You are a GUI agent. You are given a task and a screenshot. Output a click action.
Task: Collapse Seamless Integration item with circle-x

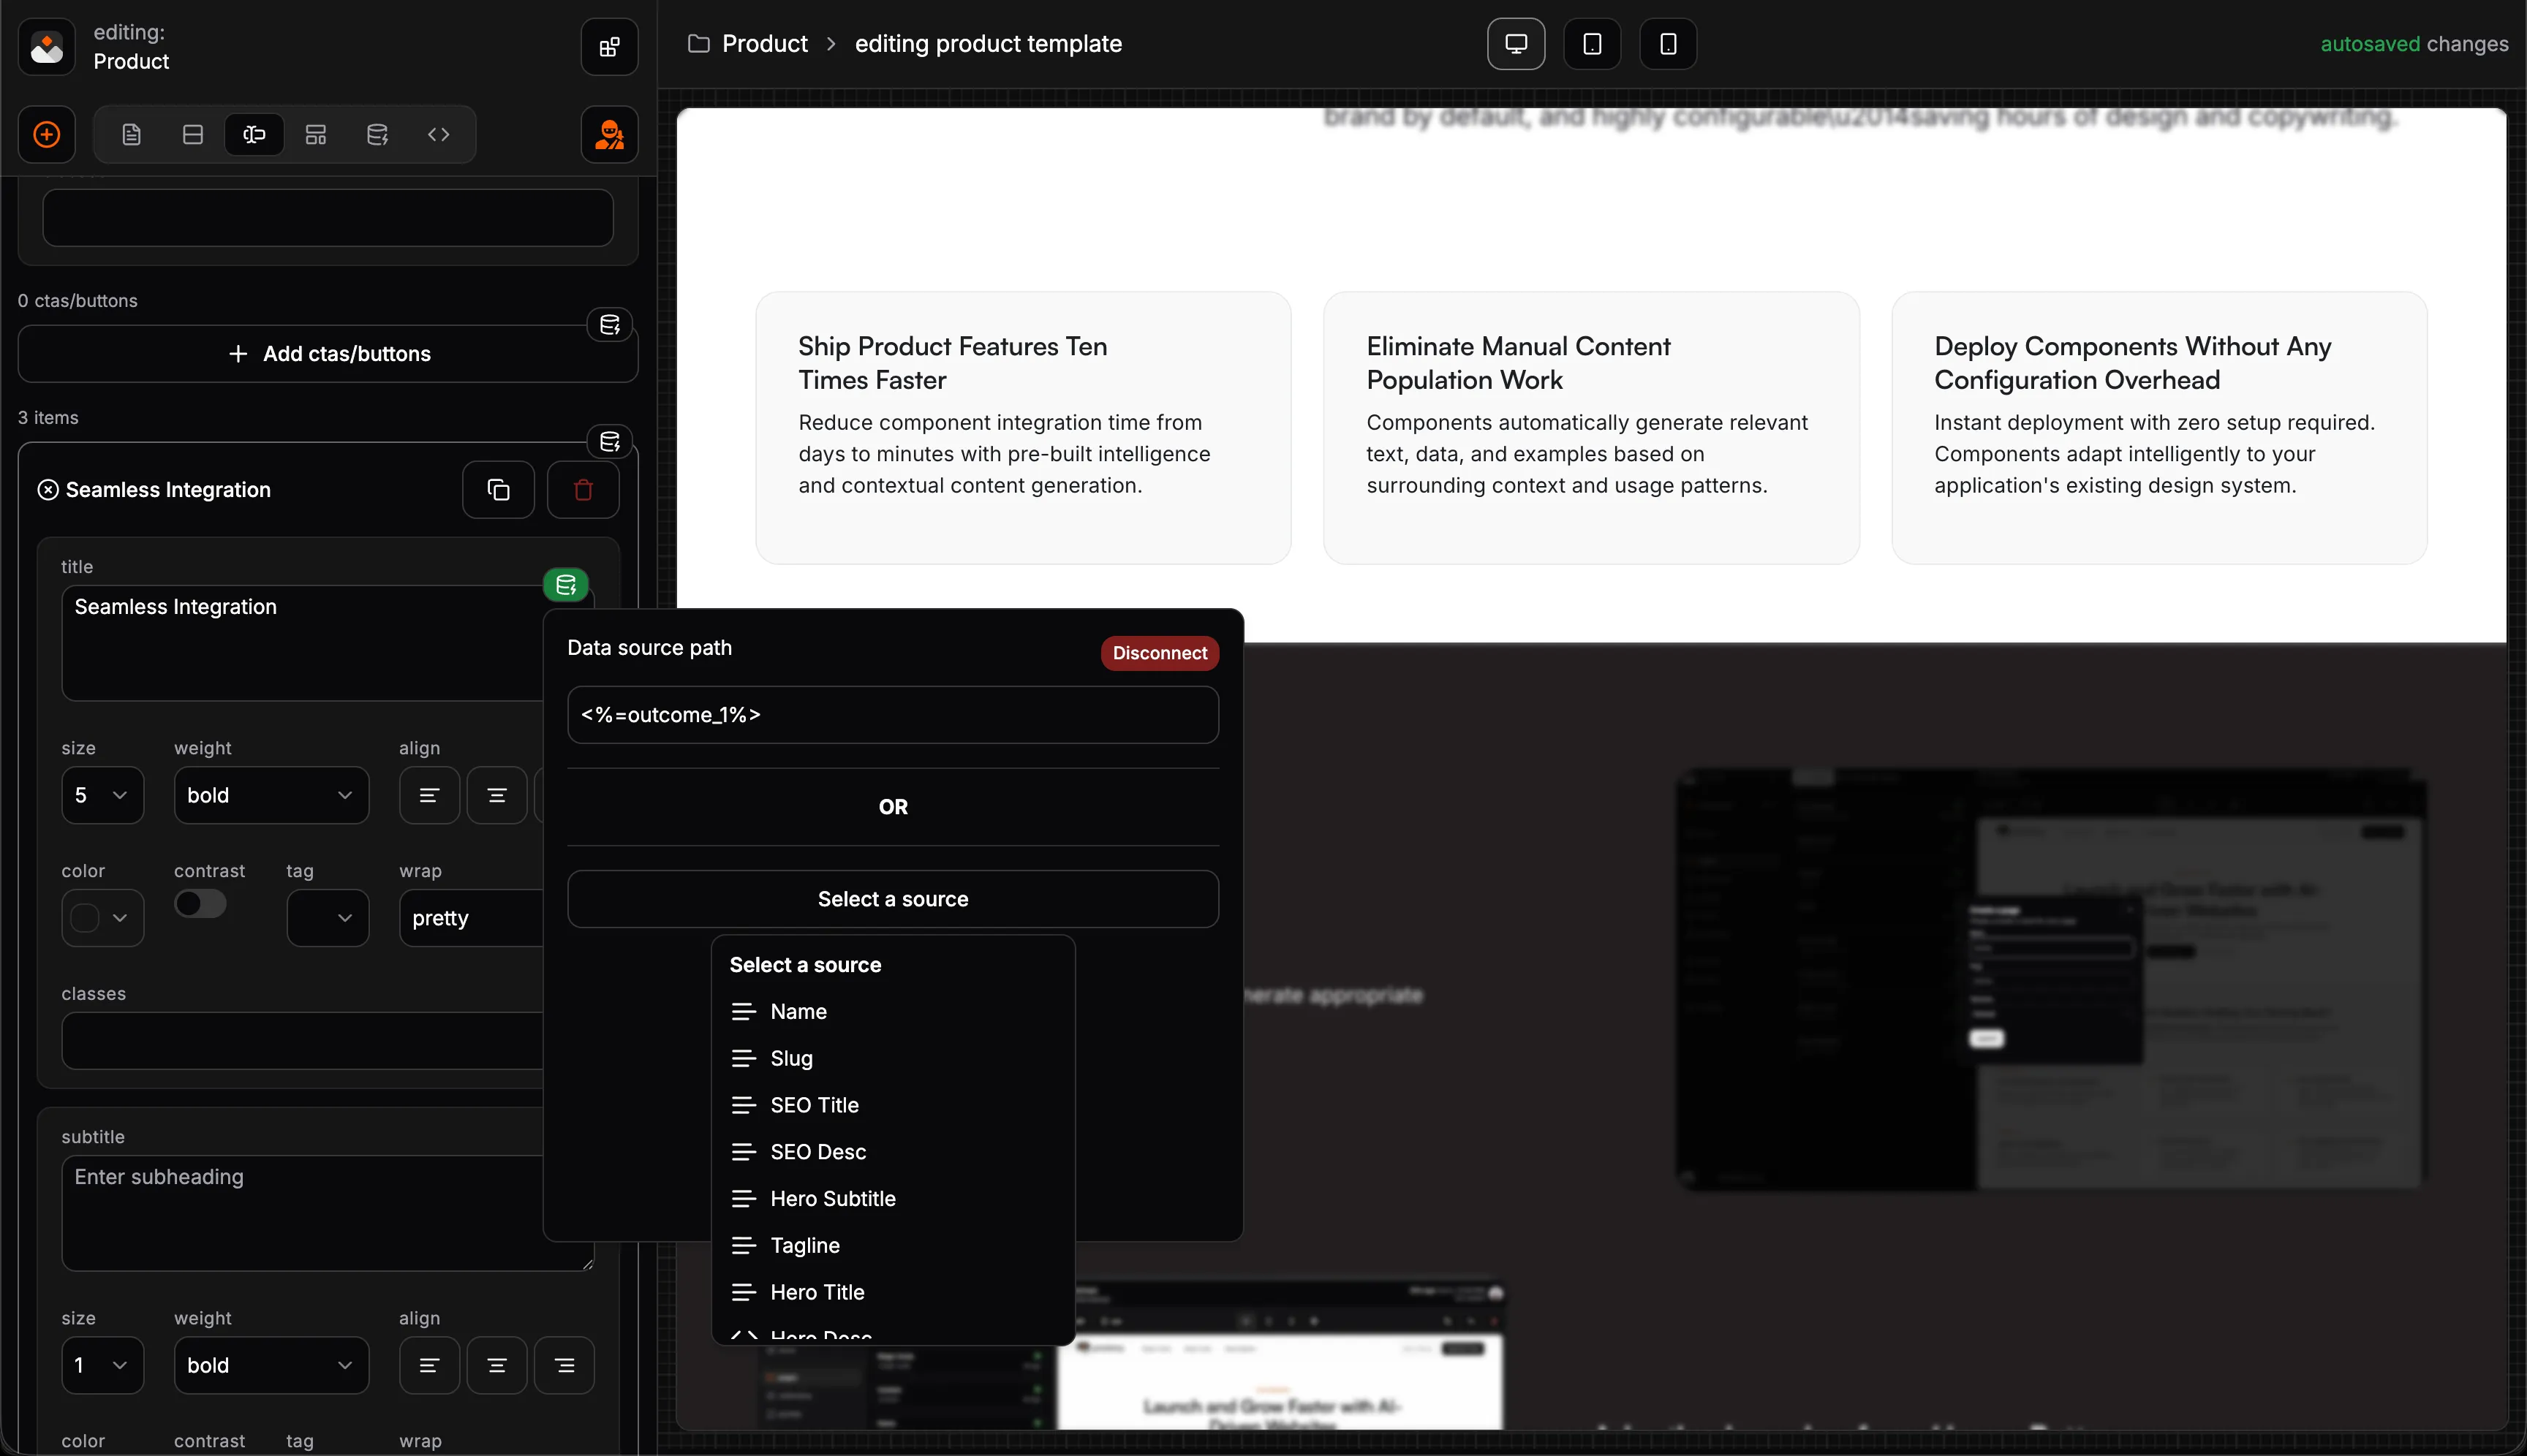48,490
